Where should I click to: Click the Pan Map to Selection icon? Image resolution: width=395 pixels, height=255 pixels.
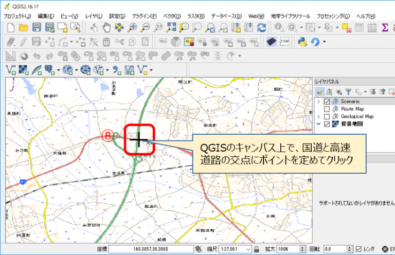[x=119, y=27]
